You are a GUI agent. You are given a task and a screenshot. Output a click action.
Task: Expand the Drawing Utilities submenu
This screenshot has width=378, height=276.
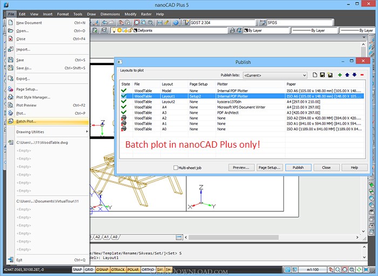51,132
